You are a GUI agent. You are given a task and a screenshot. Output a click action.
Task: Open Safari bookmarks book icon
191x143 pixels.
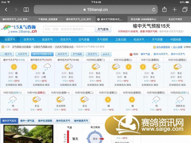[x=26, y=10]
